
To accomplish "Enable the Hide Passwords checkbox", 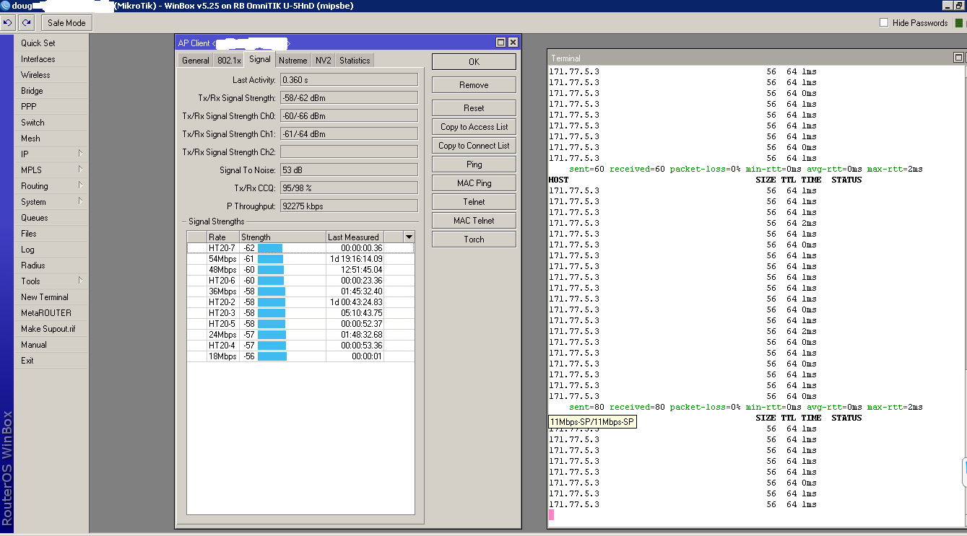I will (884, 23).
